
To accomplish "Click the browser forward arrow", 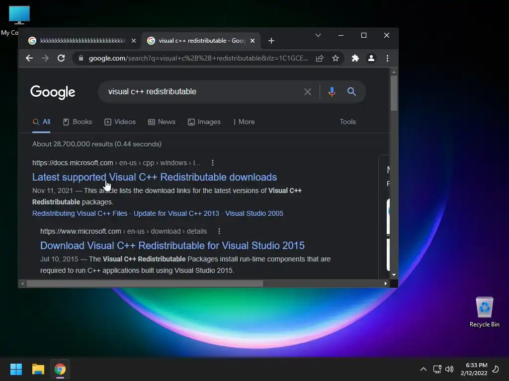I will pos(45,59).
